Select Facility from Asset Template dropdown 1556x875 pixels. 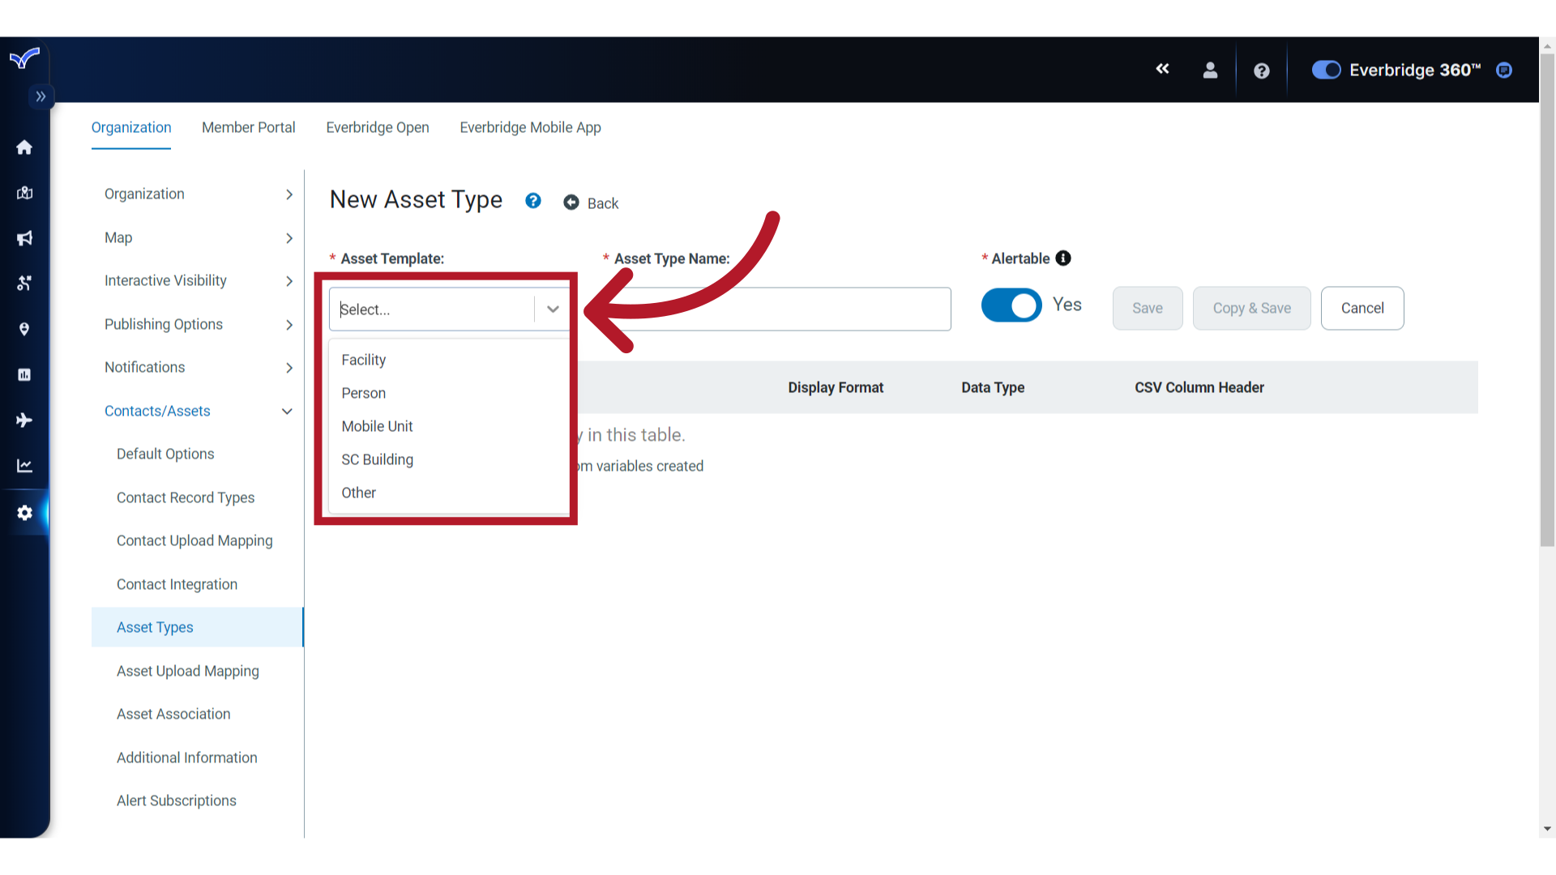(365, 360)
